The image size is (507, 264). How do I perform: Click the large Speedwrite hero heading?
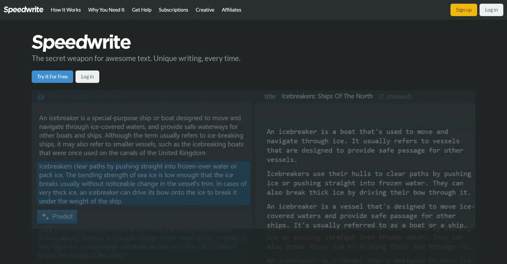81,42
